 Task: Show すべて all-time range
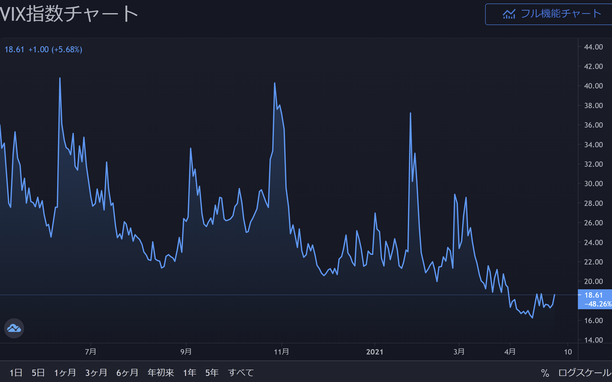pyautogui.click(x=241, y=373)
